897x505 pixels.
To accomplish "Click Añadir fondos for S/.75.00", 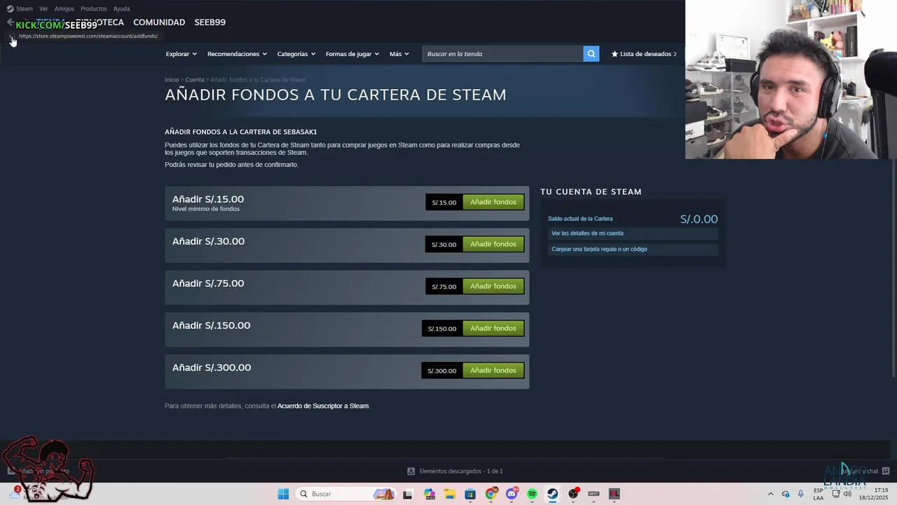I will point(493,286).
